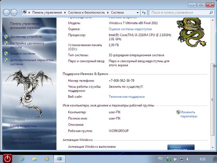Click RU language indicator

click(160, 158)
